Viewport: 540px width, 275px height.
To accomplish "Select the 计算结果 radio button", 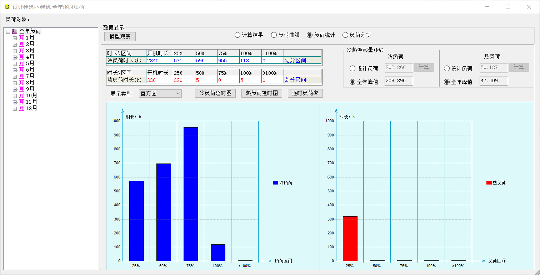I will pos(237,35).
